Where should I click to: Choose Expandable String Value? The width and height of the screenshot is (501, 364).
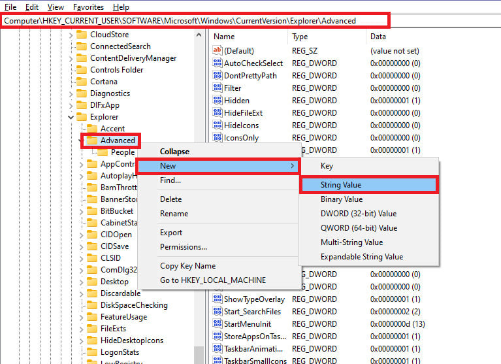pos(369,257)
